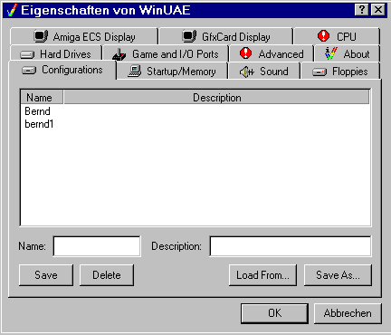Click the monitor icon on Amiga ECS Display tab
Screen dimensions: 391x335
point(41,36)
